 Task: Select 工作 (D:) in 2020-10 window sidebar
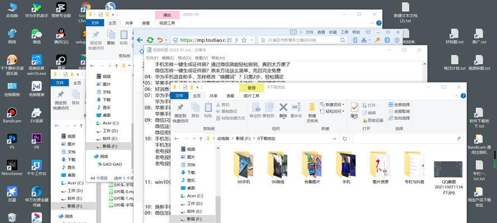[x=110, y=131]
